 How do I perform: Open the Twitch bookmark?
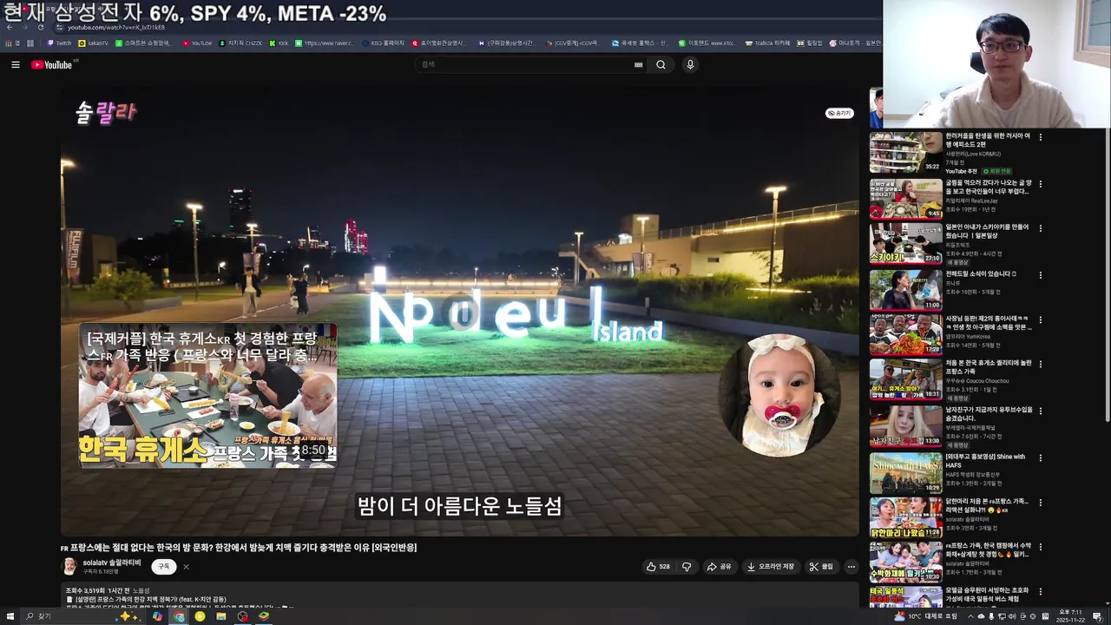point(59,43)
